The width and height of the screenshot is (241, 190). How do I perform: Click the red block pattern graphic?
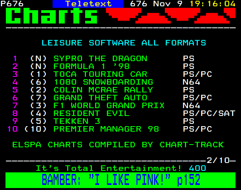coord(168,15)
